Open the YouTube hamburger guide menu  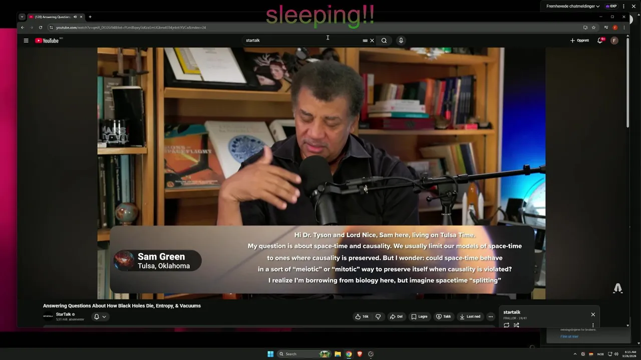[26, 40]
